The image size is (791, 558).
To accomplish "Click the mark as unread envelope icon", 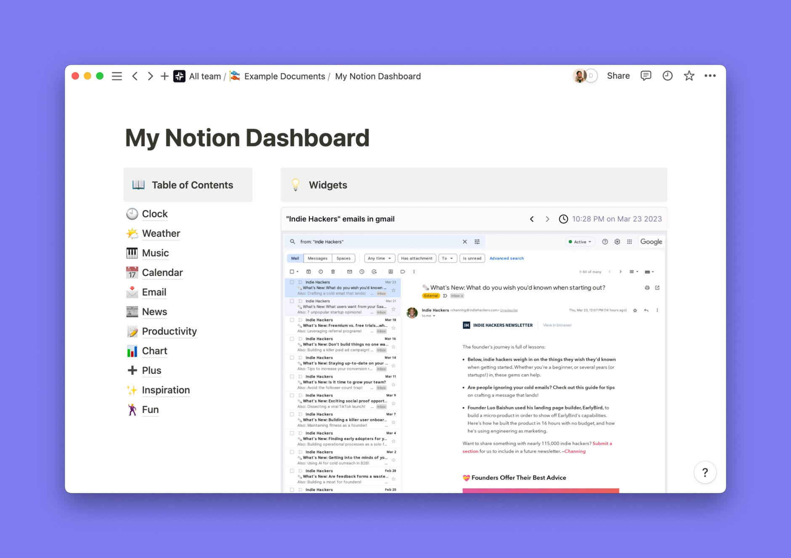I will tap(349, 272).
